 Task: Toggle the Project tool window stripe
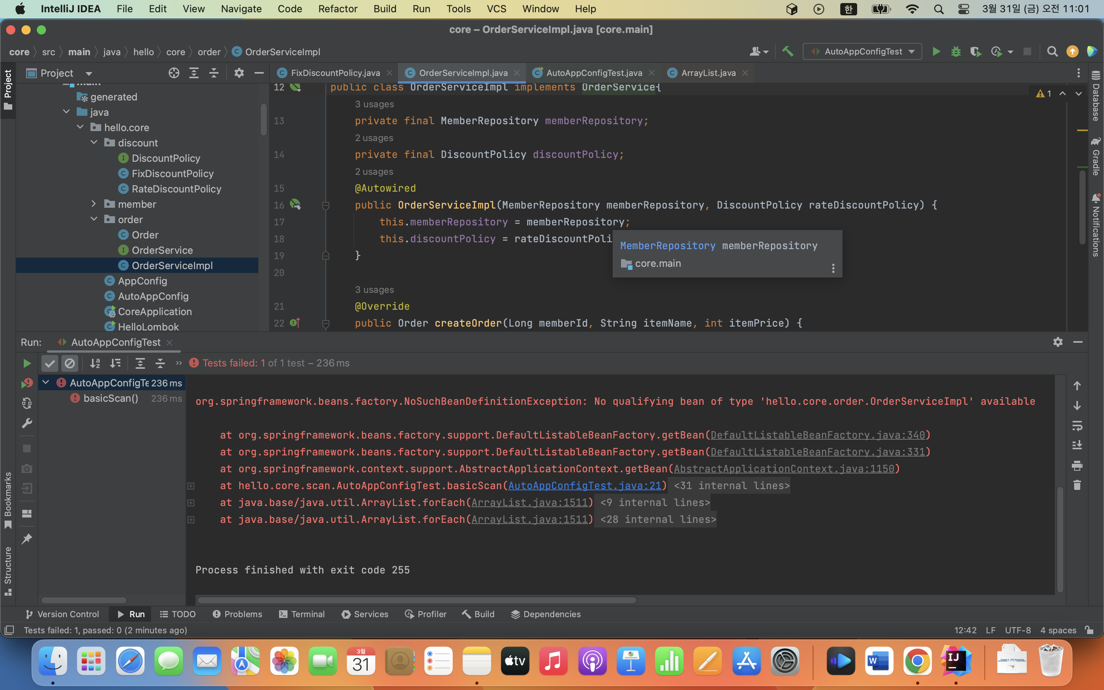click(x=8, y=90)
